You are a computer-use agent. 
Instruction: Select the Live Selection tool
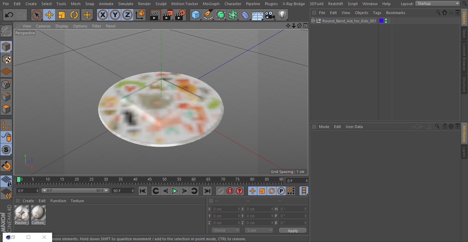(37, 15)
